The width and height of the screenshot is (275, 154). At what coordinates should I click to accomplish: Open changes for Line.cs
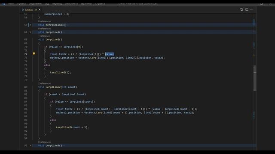point(241,9)
